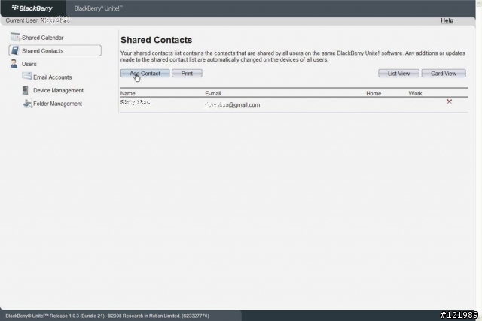Click the Users person icon

click(x=14, y=64)
